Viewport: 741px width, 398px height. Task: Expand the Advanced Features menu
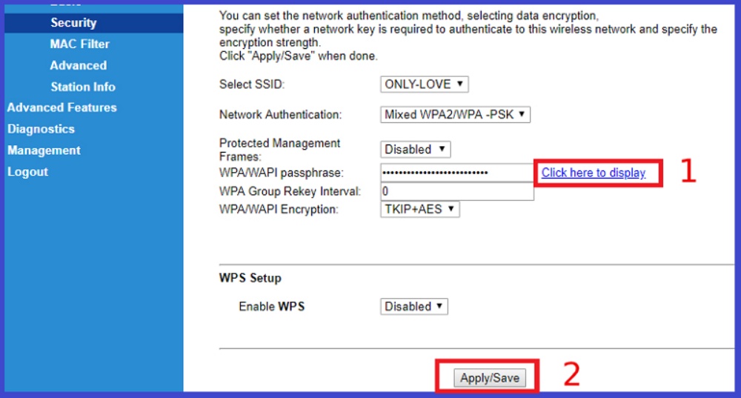coord(62,107)
